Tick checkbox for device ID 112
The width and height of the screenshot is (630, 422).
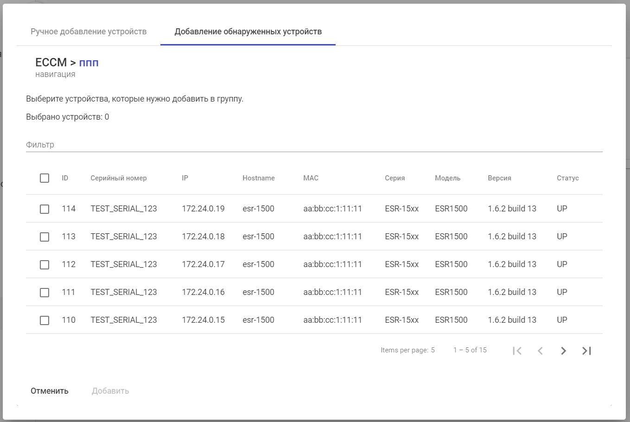click(45, 265)
